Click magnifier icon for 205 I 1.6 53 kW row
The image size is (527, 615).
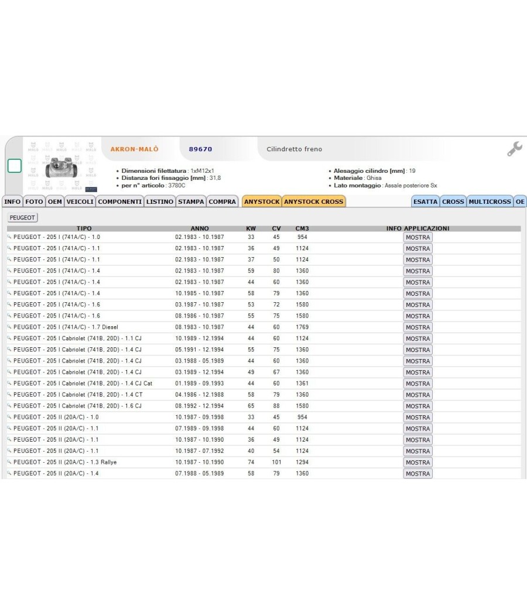(9, 305)
